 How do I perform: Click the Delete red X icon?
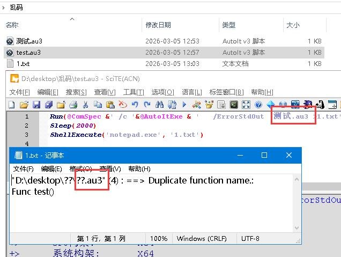pos(123,105)
